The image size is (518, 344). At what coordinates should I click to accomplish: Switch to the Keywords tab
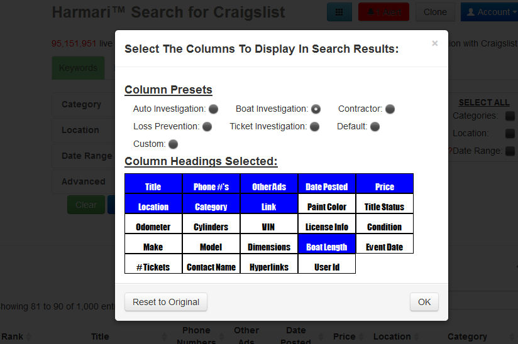coord(79,68)
